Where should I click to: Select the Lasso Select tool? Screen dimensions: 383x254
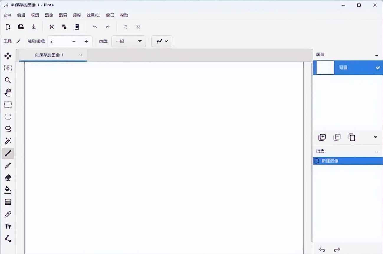8,129
